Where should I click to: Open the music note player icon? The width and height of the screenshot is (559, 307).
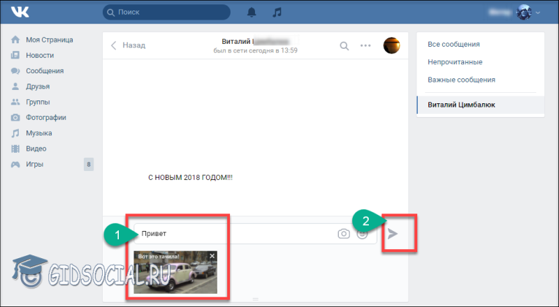click(277, 12)
